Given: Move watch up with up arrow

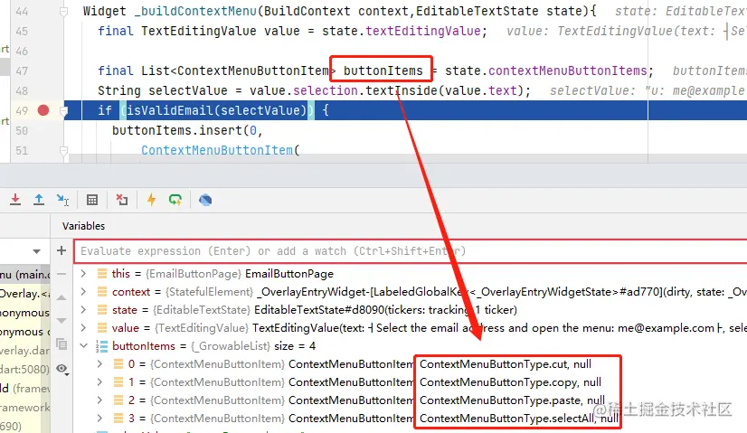Looking at the screenshot, I should (61, 297).
